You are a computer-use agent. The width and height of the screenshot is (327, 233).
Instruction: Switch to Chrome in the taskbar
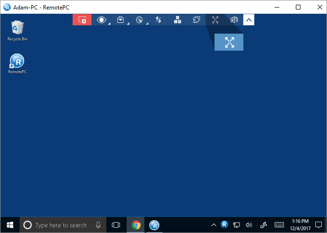(x=136, y=225)
